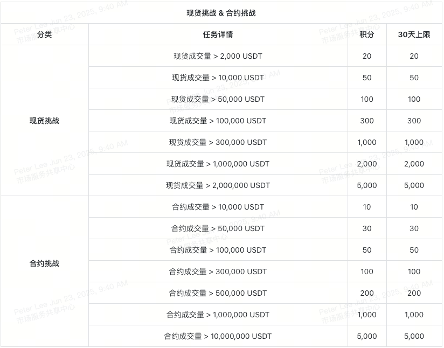The height and width of the screenshot is (348, 444).
Task: Click the 现货成交量 > 50,000 USDT task
Action: click(218, 99)
